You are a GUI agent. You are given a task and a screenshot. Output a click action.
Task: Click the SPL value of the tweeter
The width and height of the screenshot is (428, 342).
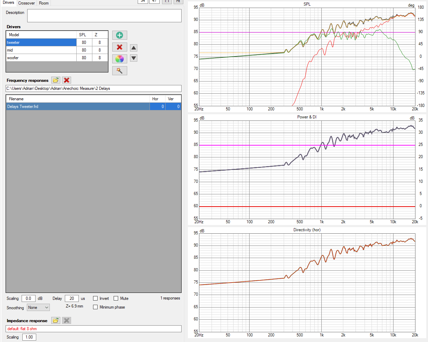tap(84, 42)
